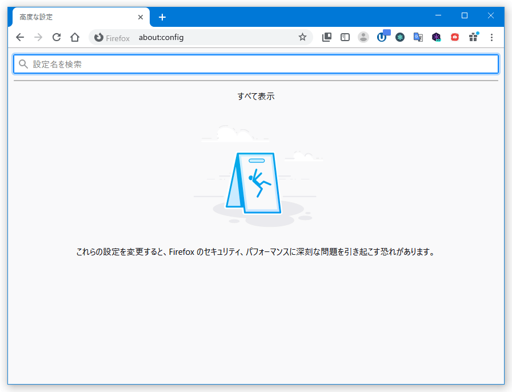Click the teal snowflake extension icon

point(399,37)
